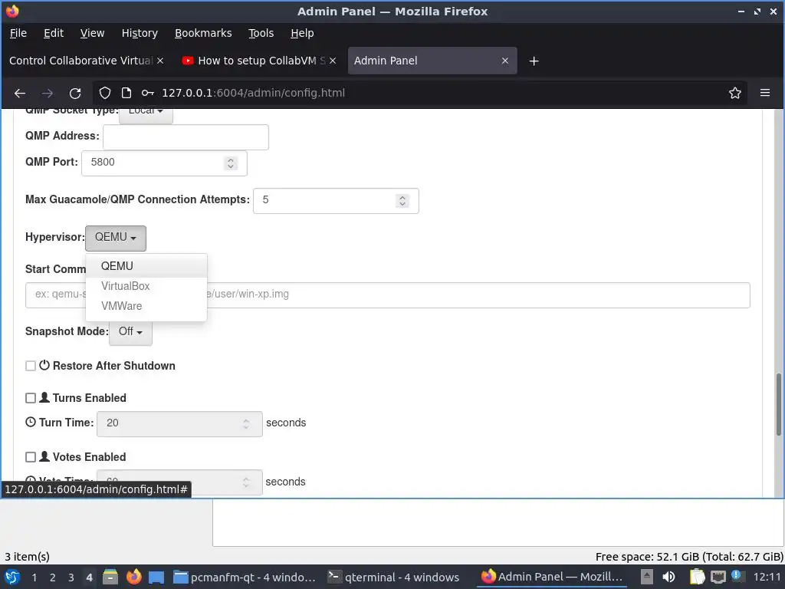785x589 pixels.
Task: Select VMWare in the hypervisor list
Action: point(146,306)
